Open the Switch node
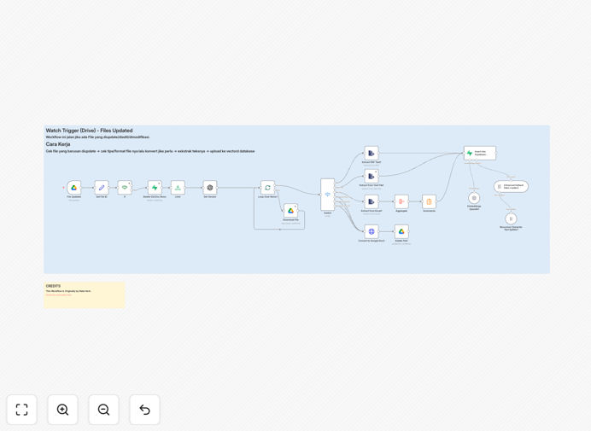 click(328, 195)
